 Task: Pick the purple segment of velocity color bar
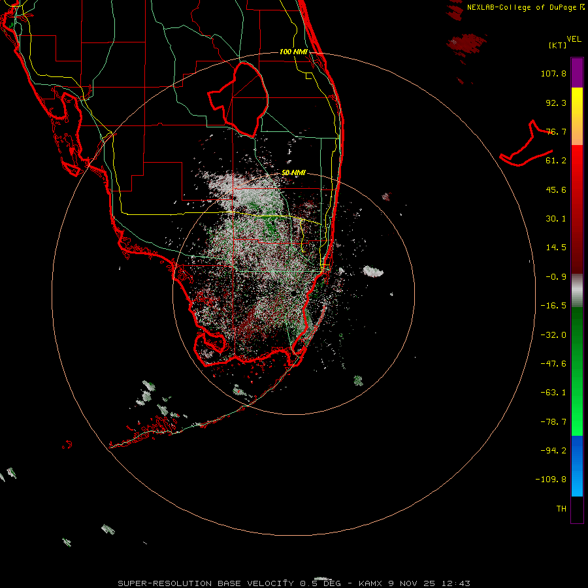[577, 73]
